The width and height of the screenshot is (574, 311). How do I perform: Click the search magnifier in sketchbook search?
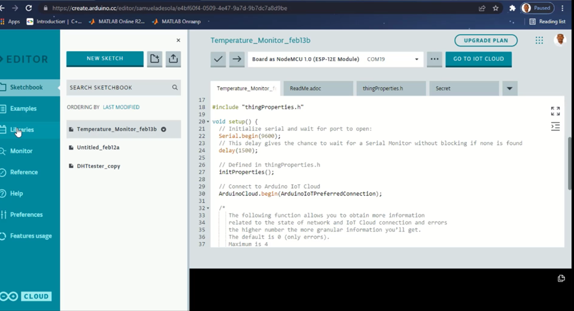pyautogui.click(x=175, y=88)
